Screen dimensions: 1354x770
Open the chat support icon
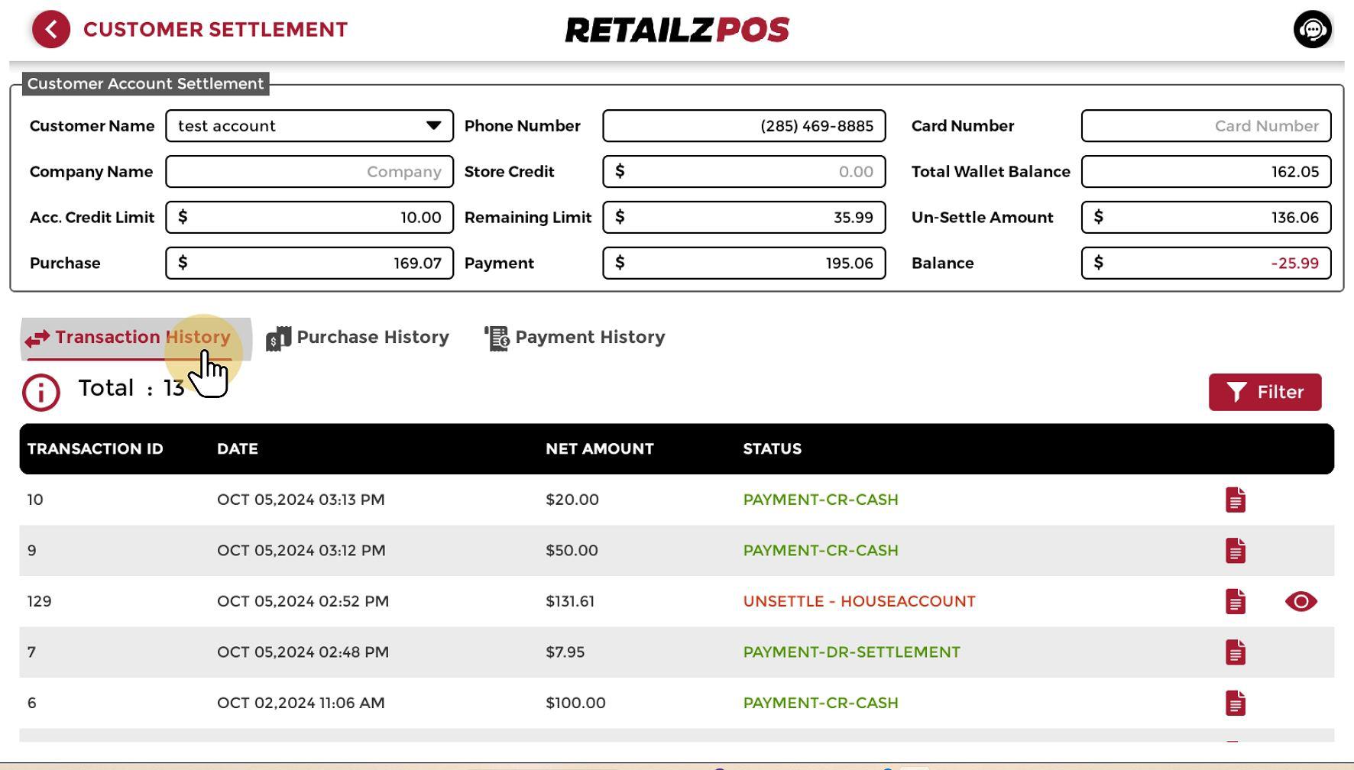(1312, 30)
